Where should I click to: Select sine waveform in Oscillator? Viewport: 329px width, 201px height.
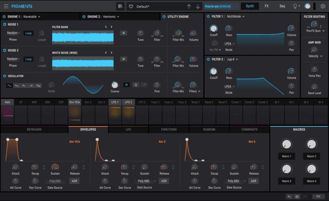(x=10, y=86)
